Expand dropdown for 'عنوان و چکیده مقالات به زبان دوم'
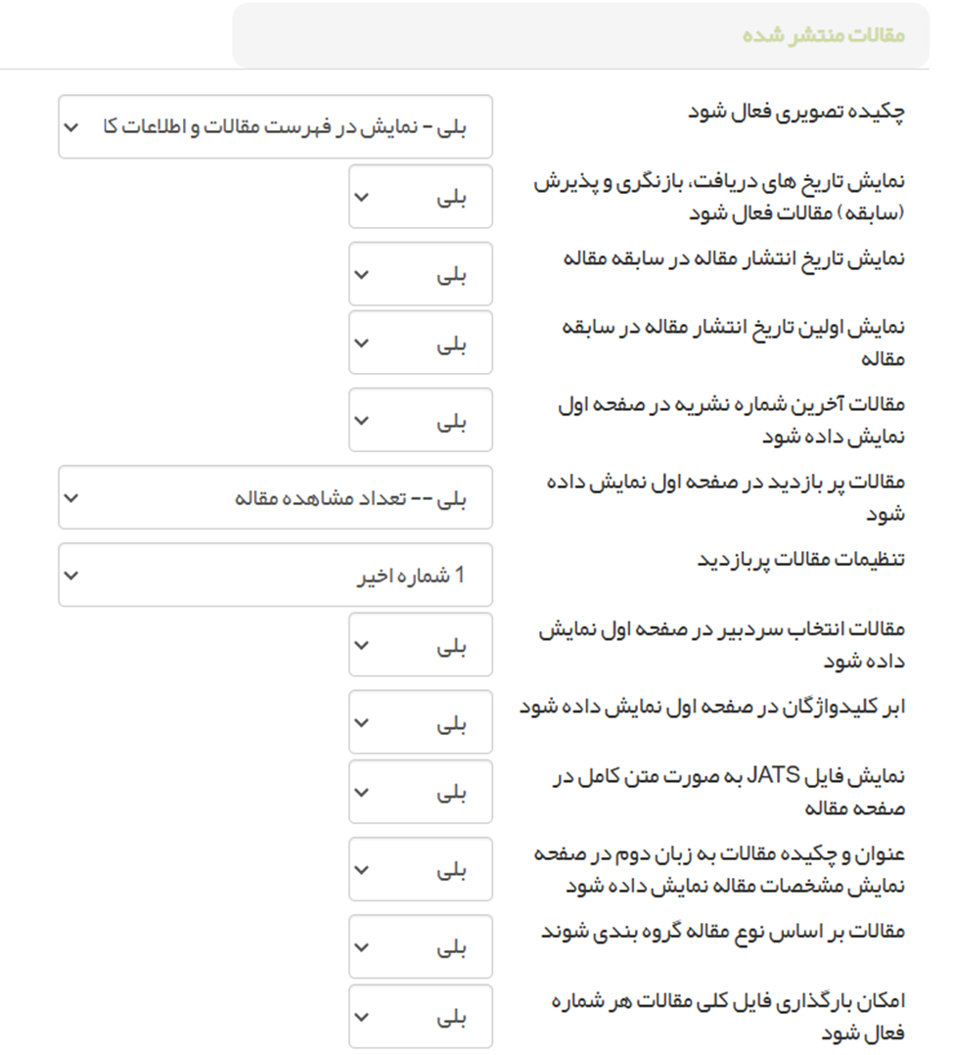This screenshot has height=1055, width=954. (x=421, y=869)
